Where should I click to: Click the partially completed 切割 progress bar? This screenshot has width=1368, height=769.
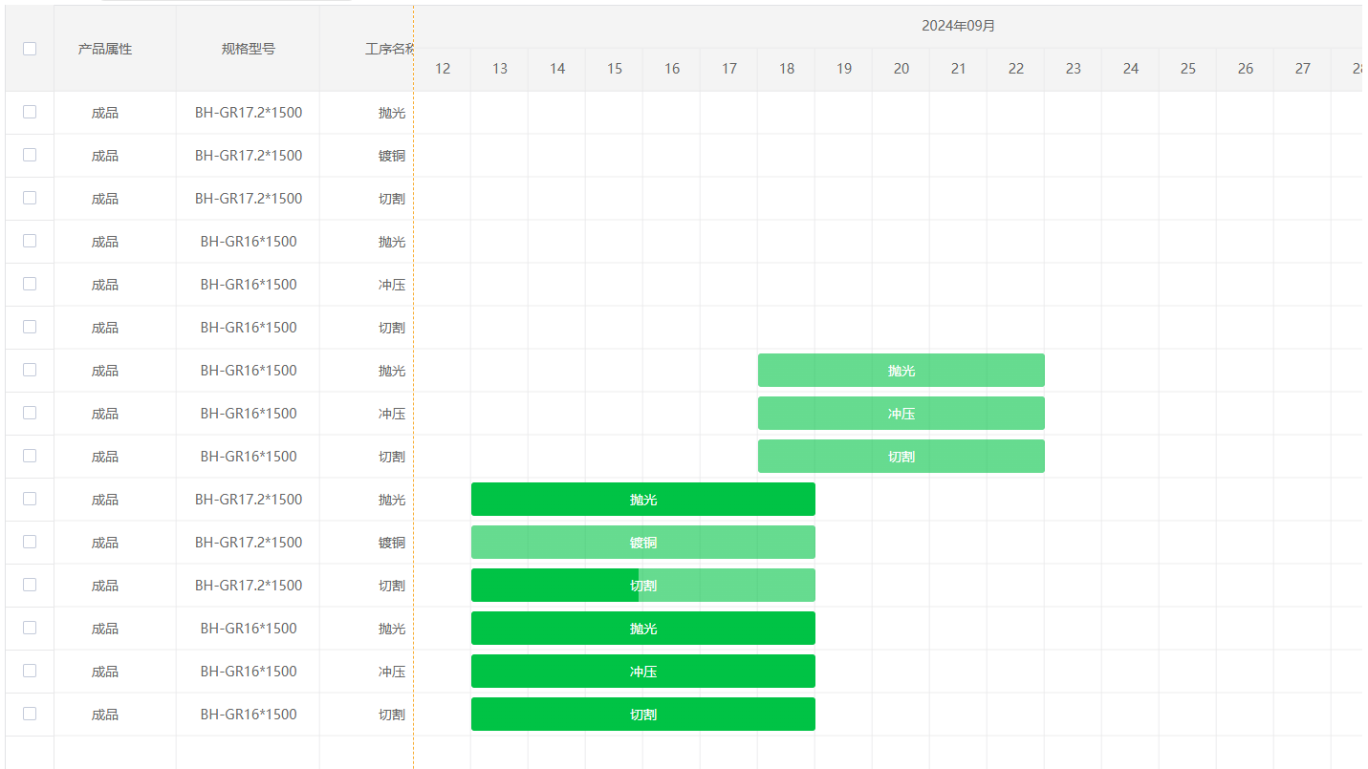point(643,586)
